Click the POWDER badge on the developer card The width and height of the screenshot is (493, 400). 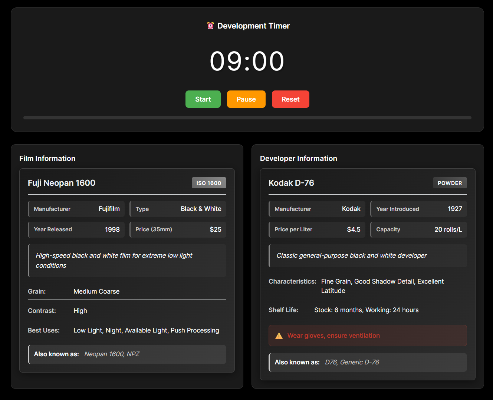pos(450,183)
